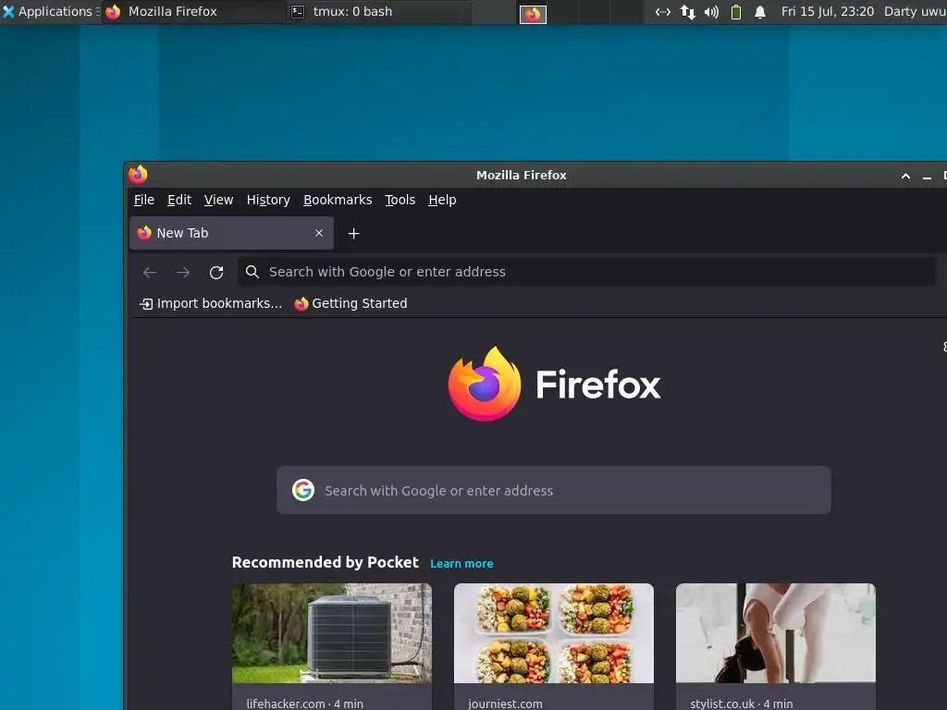Open the volume control tray icon
The width and height of the screenshot is (947, 710).
[711, 11]
